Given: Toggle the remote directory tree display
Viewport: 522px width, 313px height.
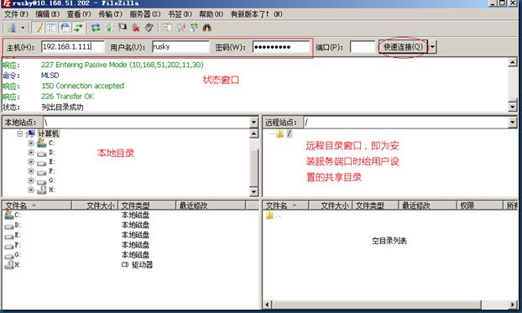Looking at the screenshot, I should [x=65, y=28].
